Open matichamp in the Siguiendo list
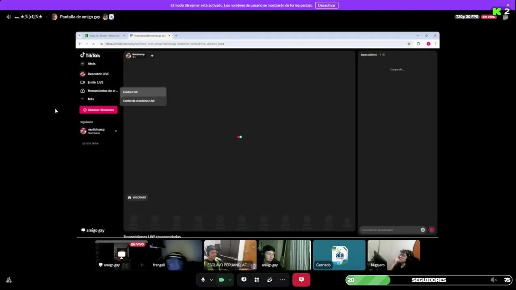This screenshot has width=516, height=290. 98,131
